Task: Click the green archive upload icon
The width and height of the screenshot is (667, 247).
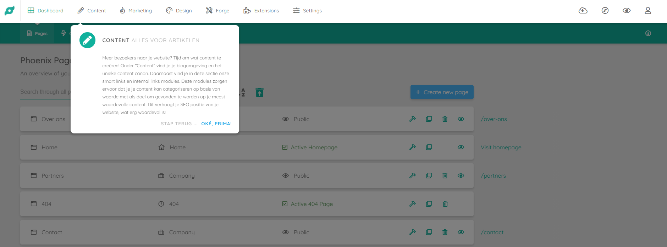Action: point(260,92)
